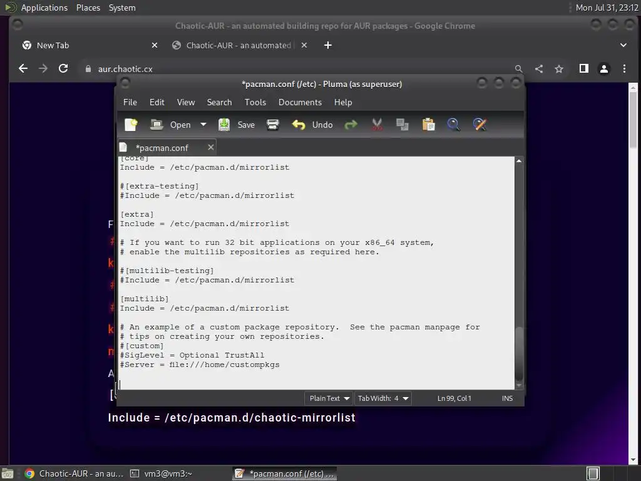641x481 pixels.
Task: Place cursor on the [multilib] line
Action: click(x=145, y=299)
